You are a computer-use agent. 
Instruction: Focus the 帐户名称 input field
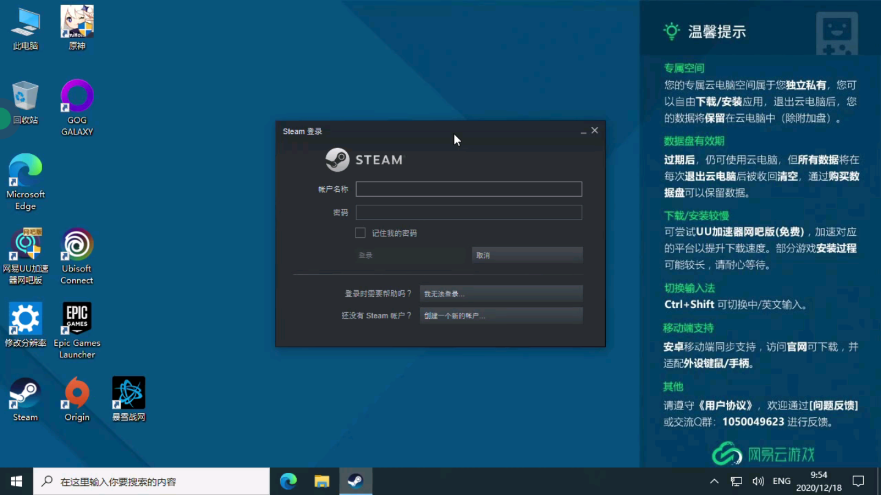click(x=469, y=189)
